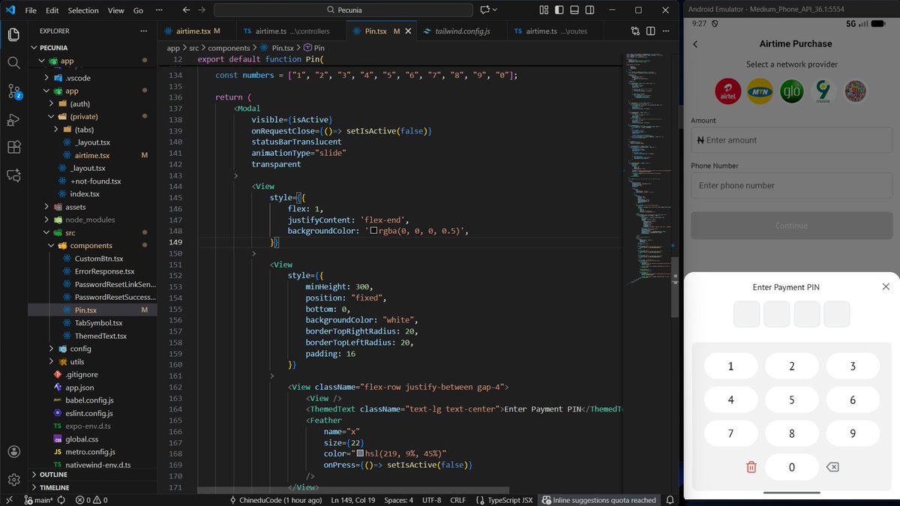
Task: Close the Enter Payment PIN sheet
Action: click(x=886, y=287)
